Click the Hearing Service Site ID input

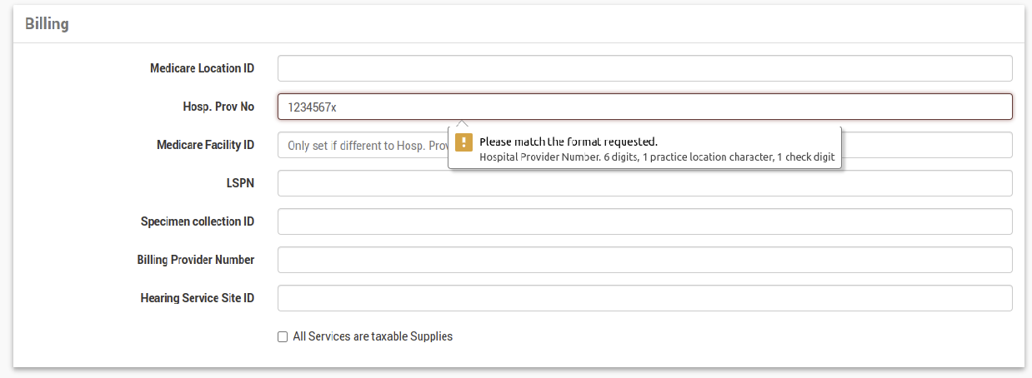644,298
